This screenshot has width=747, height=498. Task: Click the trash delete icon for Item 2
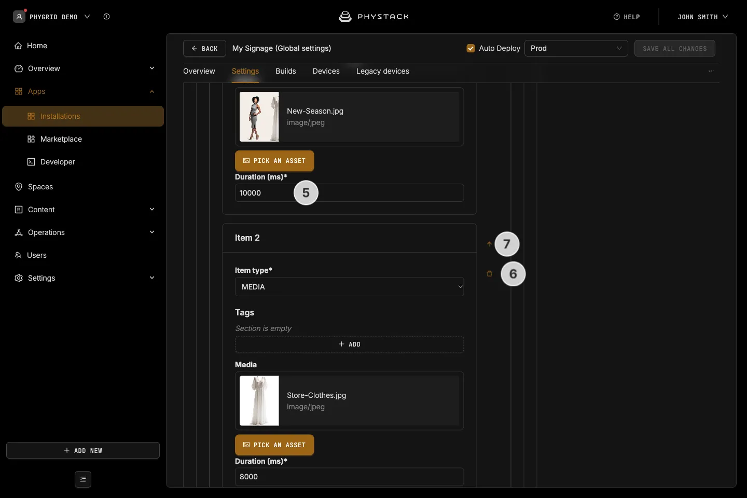489,273
